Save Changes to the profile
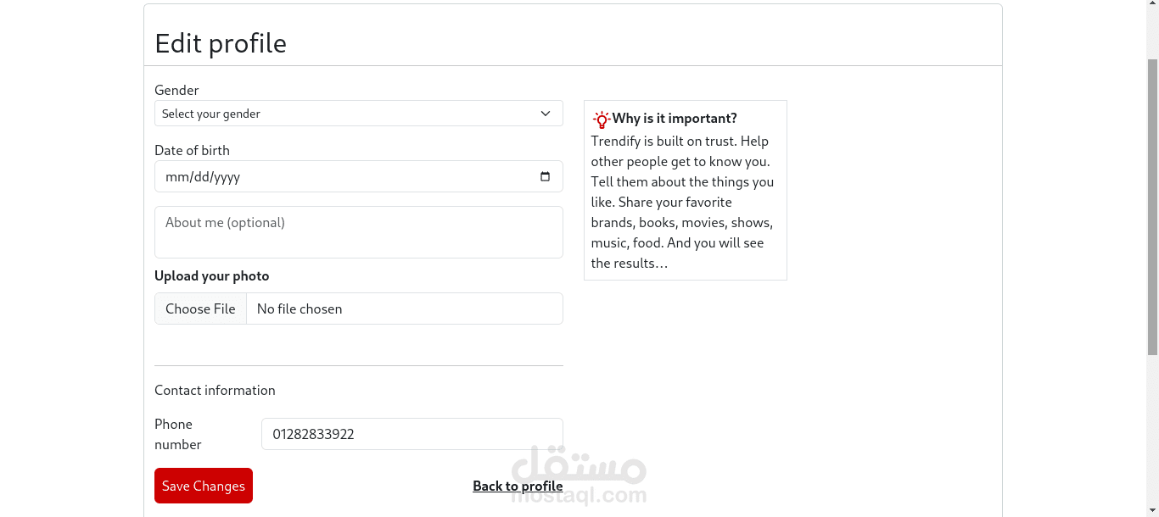 coord(204,486)
